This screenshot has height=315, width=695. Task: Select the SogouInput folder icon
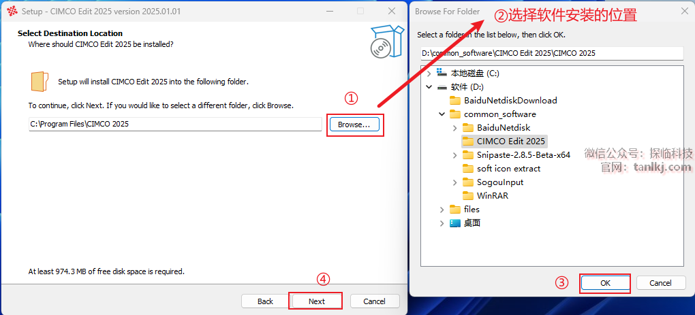tap(467, 182)
